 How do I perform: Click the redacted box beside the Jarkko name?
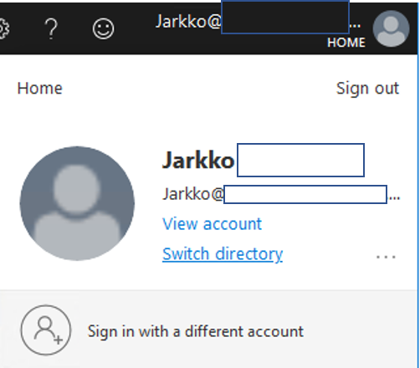(300, 160)
